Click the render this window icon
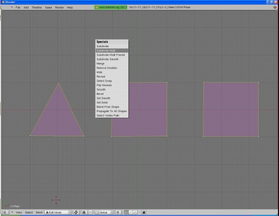Viewport: 279px width, 216px height. (144, 212)
